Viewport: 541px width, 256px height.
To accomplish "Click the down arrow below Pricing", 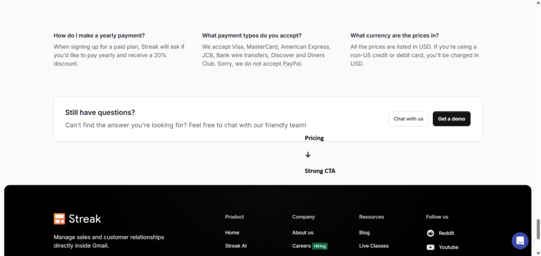I will tap(308, 155).
